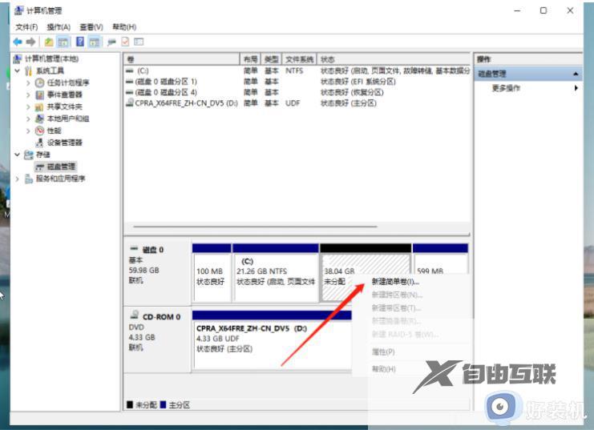Sort by the 文件系统 column header

(299, 59)
